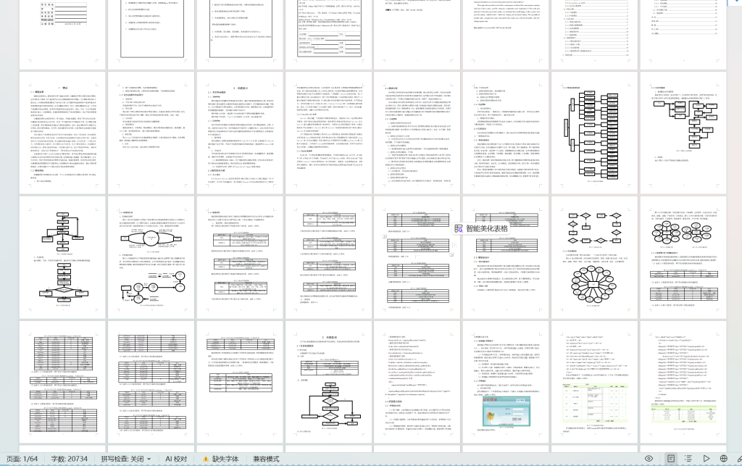The width and height of the screenshot is (742, 466).
Task: Switch to web layout globe icon
Action: [724, 459]
